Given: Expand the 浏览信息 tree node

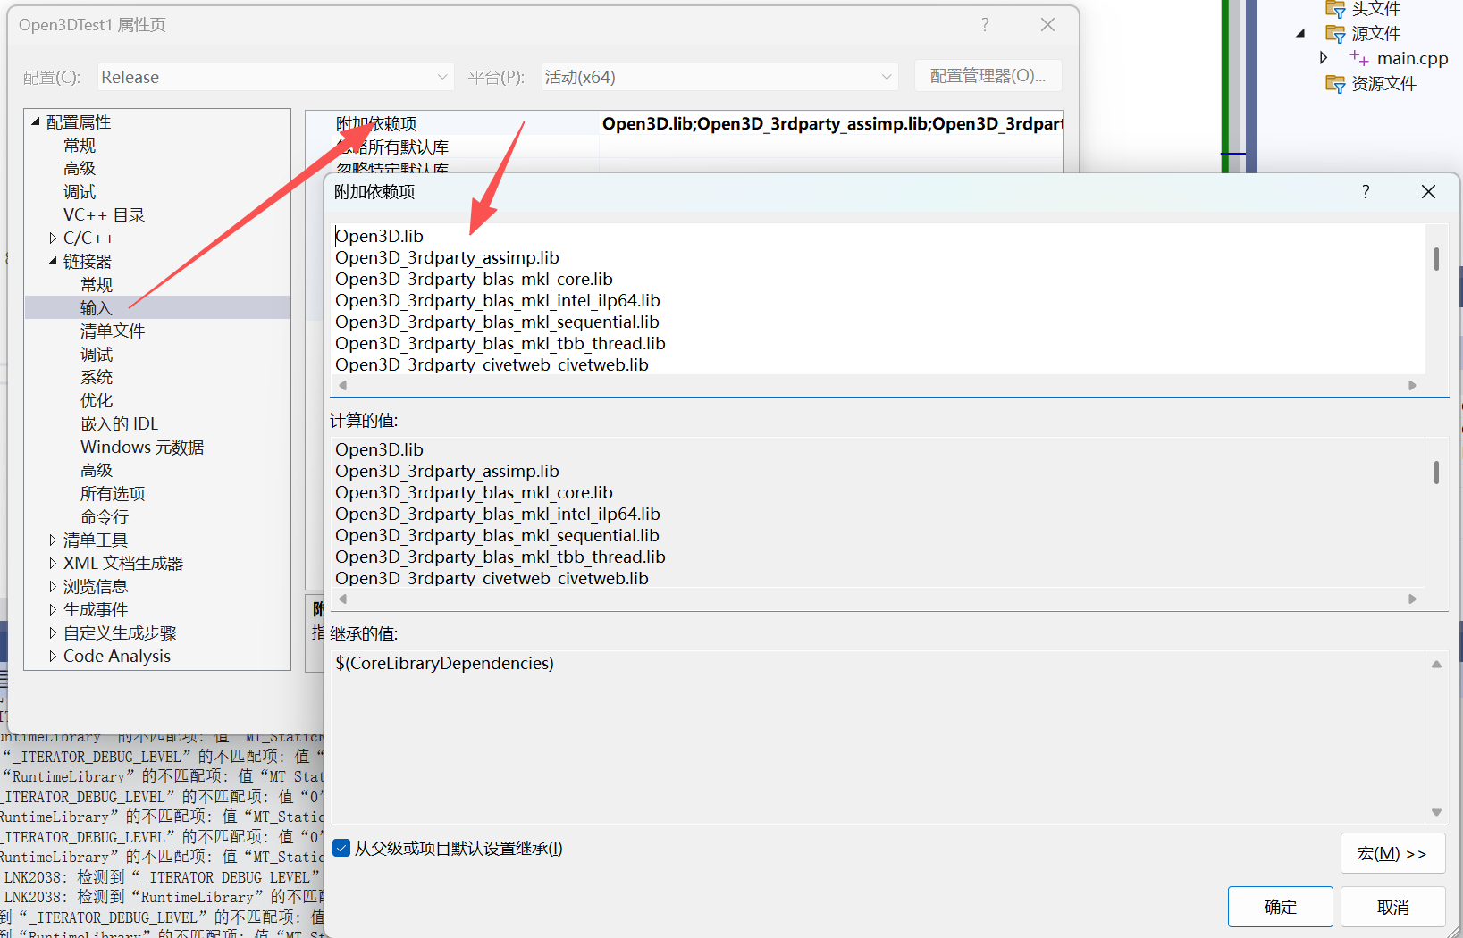Looking at the screenshot, I should click(x=53, y=586).
